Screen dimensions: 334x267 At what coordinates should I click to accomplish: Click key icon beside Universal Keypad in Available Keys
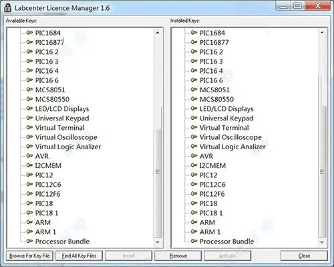coord(29,118)
